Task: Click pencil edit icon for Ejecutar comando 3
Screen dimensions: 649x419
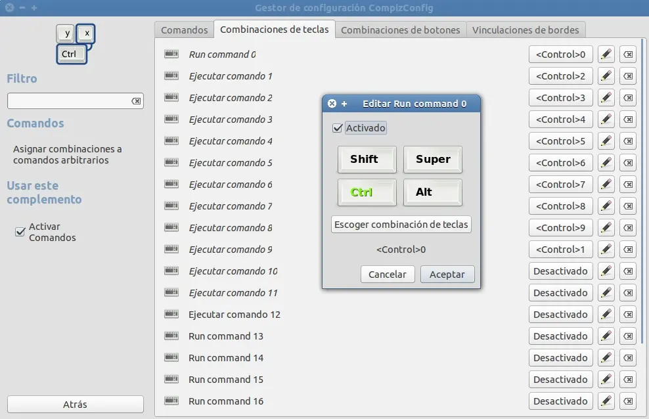Action: [x=606, y=120]
